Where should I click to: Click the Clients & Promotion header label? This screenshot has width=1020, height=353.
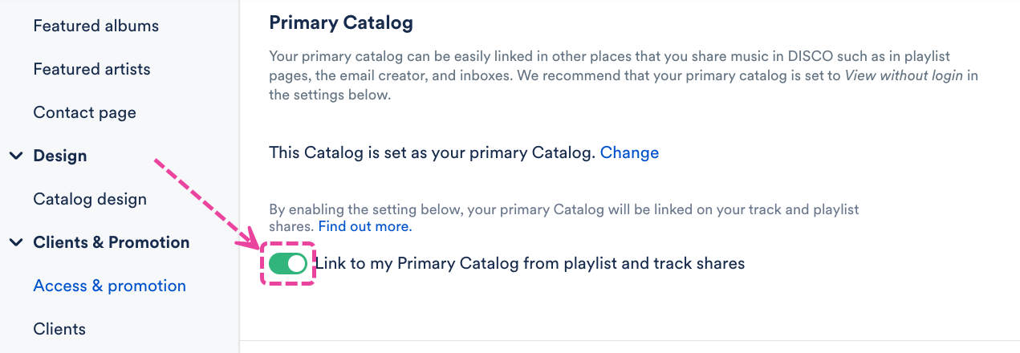(111, 242)
